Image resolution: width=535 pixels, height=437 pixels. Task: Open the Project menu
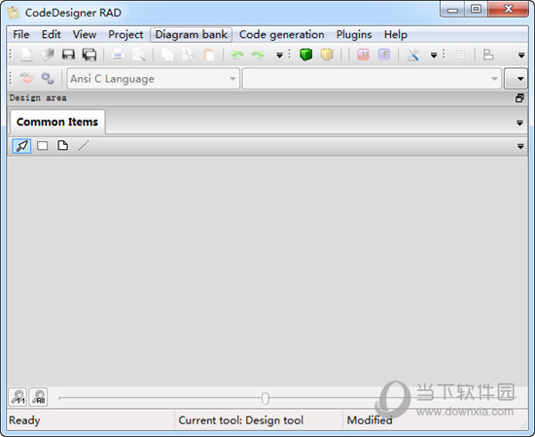click(125, 34)
